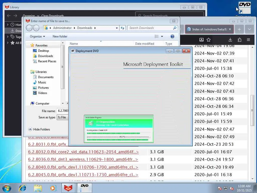Switch to Index of /windows/beta tab
The width and height of the screenshot is (257, 193).
click(209, 29)
